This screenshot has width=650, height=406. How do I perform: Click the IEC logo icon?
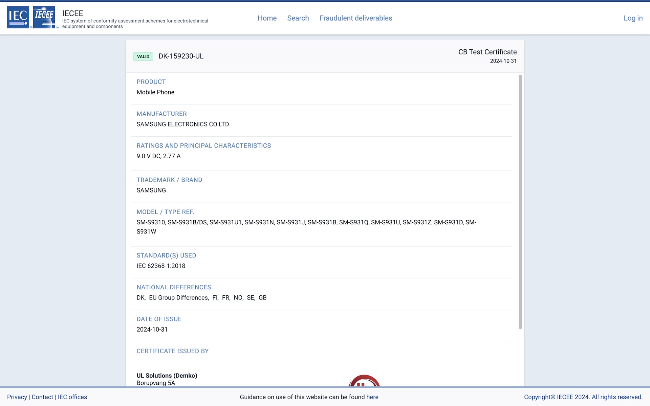click(x=18, y=17)
